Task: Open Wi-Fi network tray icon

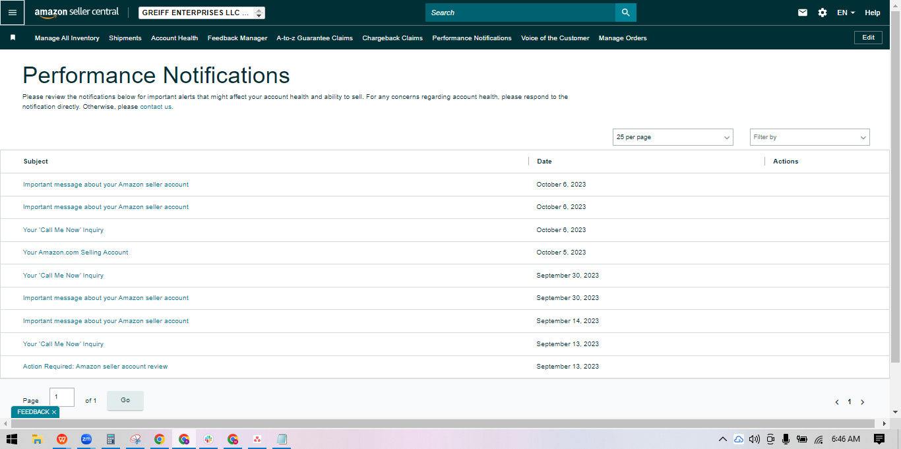Action: point(819,439)
